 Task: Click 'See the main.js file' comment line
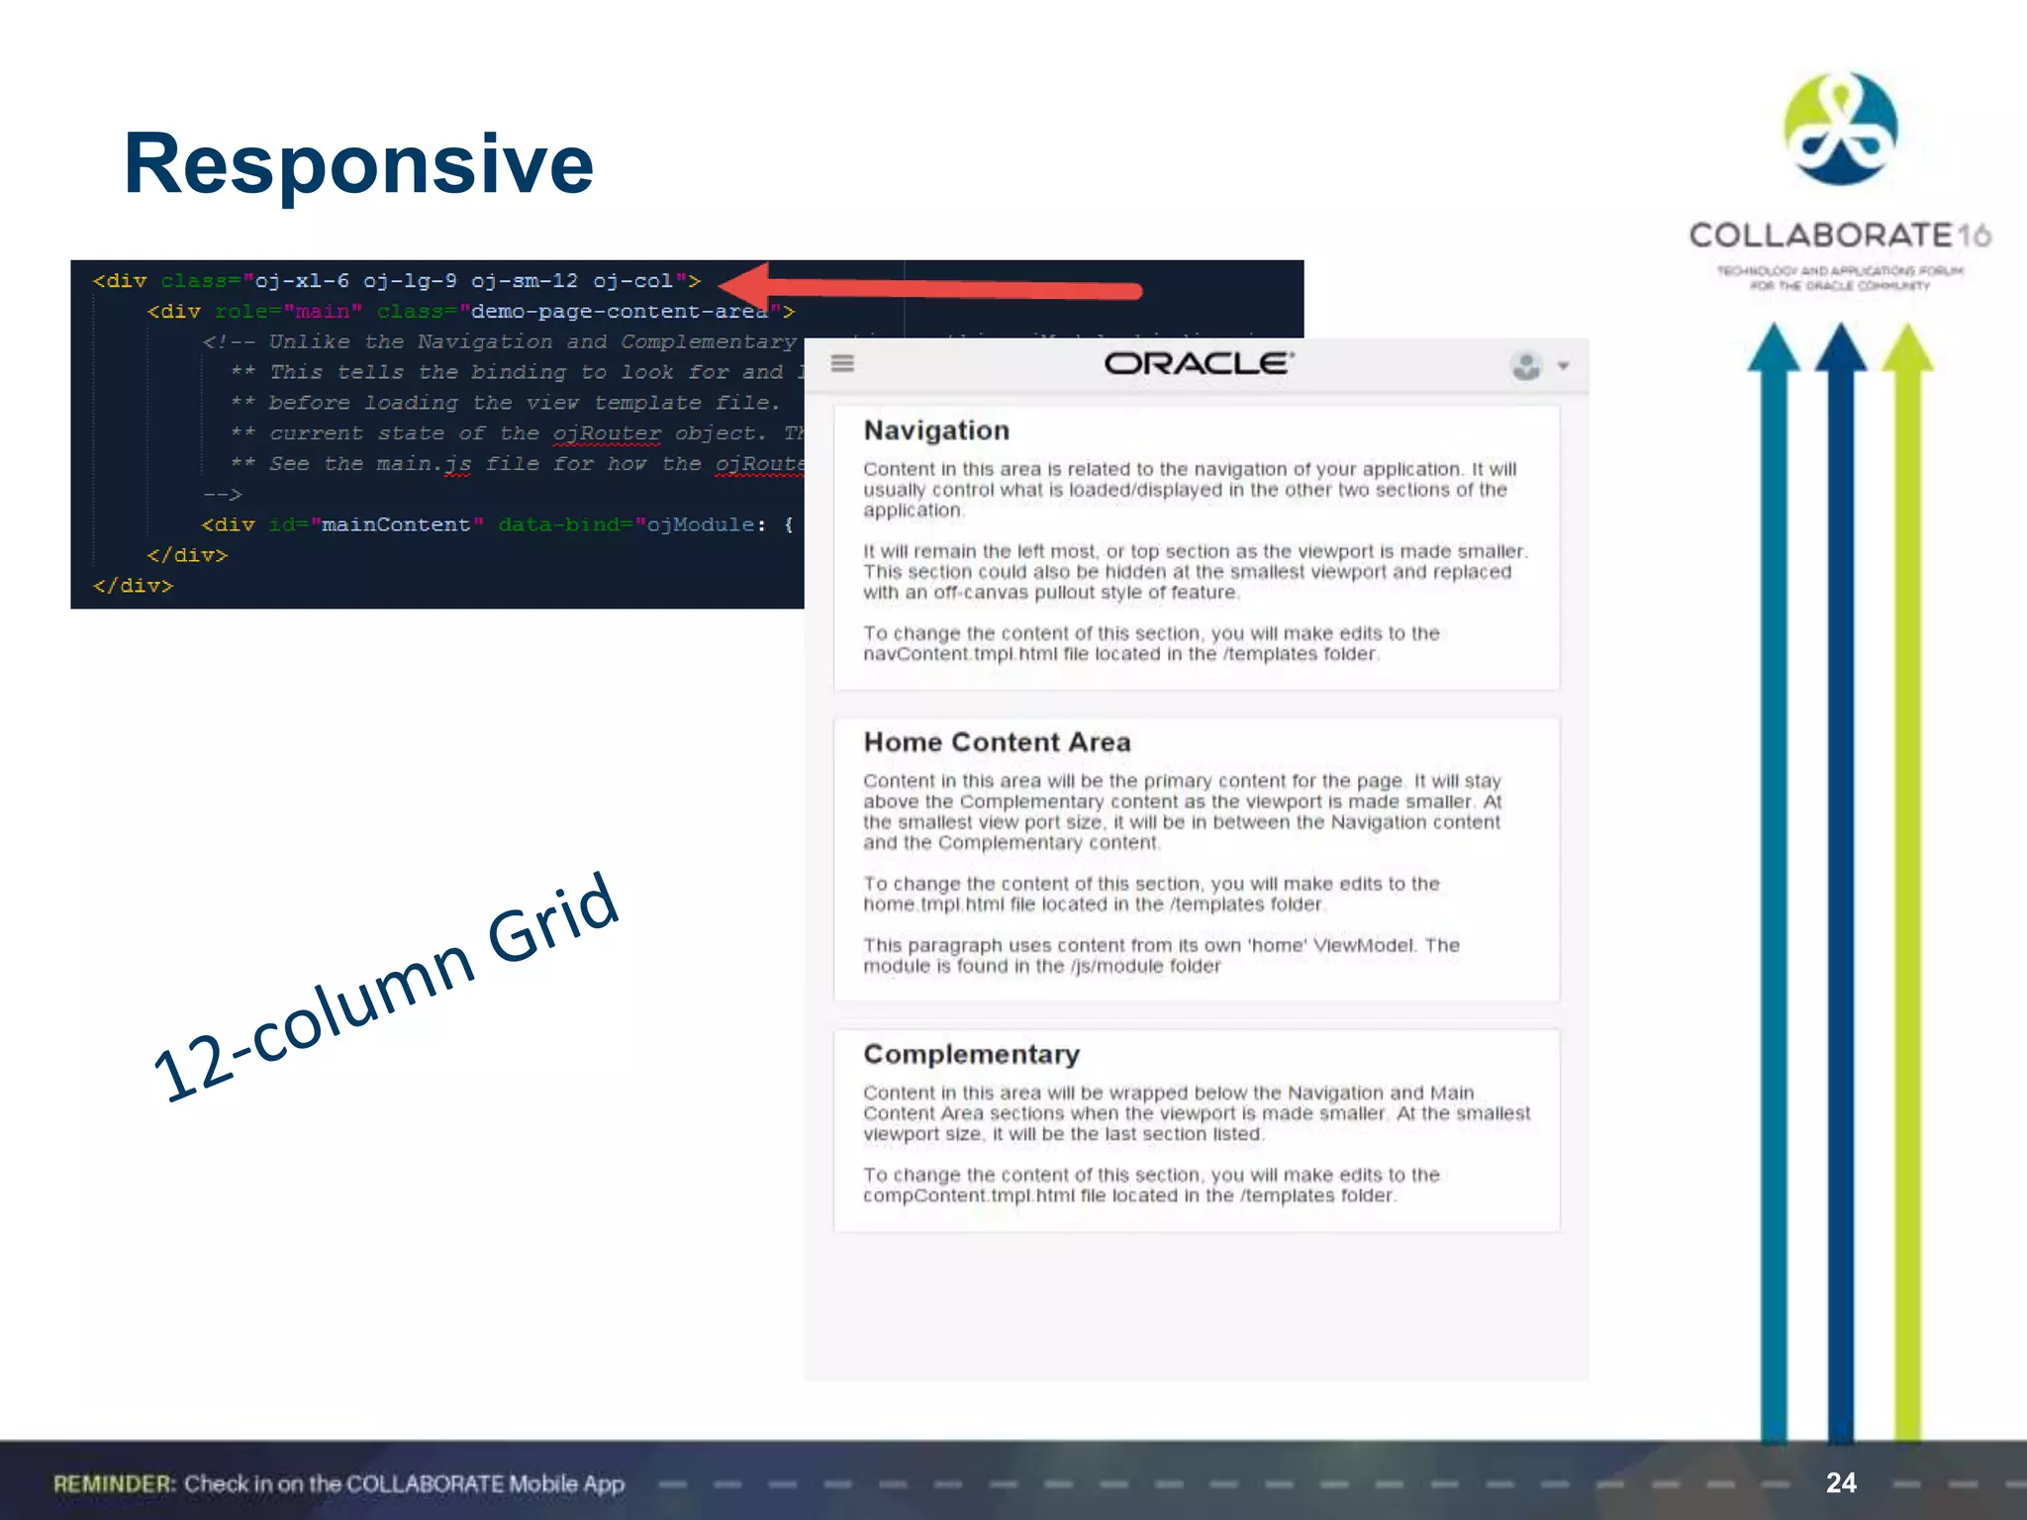[x=517, y=464]
